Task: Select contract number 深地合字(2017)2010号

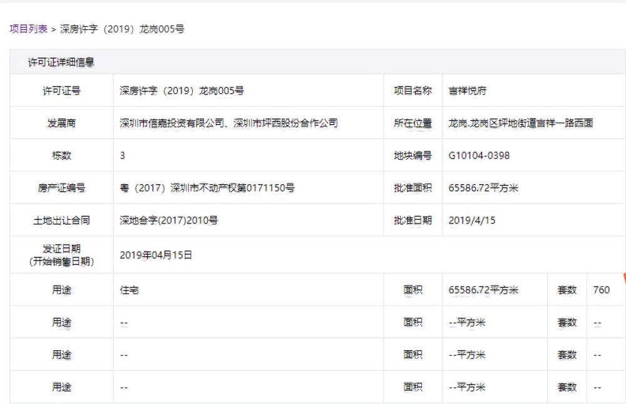Action: tap(169, 220)
